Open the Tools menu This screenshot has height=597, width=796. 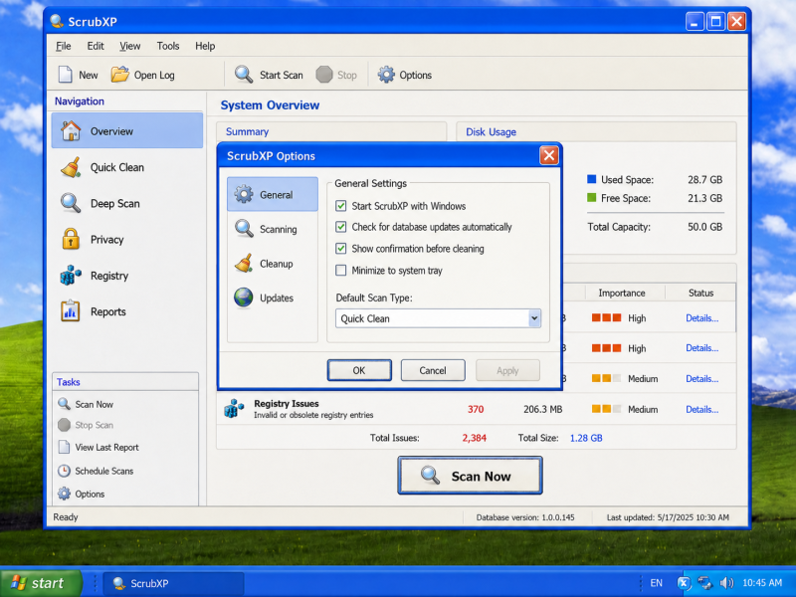point(168,46)
